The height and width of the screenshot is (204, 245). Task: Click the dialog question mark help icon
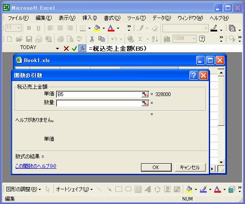click(x=194, y=76)
